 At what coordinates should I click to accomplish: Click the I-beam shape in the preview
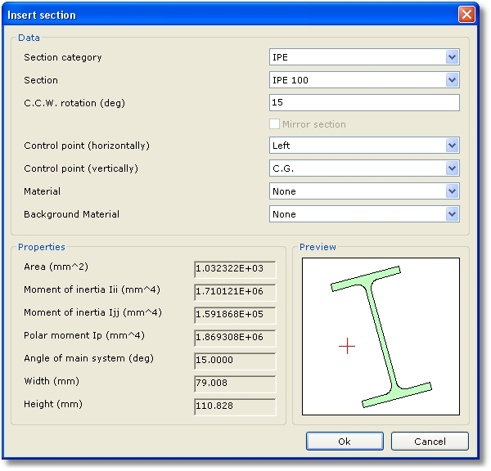click(381, 337)
